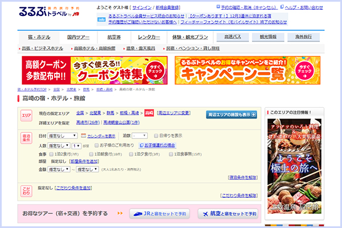Viewport: 342px width, 228px height.
Task: Open the お子様連れの場合 help icon link
Action: (140, 145)
